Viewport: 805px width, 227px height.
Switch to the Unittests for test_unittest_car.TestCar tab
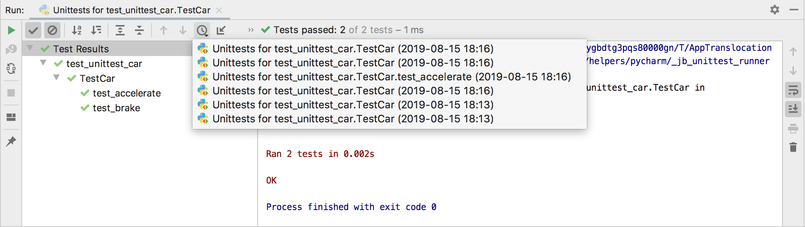[132, 10]
